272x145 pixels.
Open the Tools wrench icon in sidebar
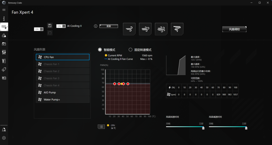click(4, 61)
